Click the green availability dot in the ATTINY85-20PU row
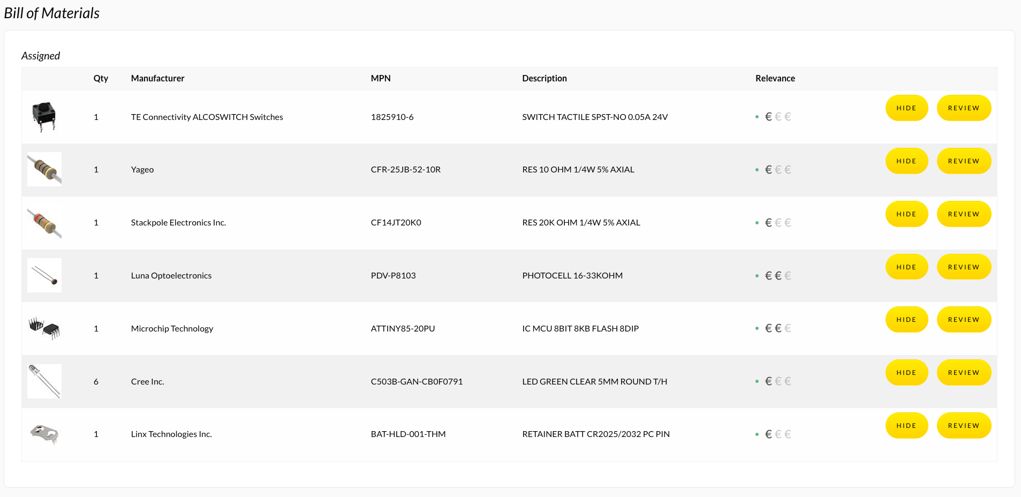This screenshot has height=497, width=1021. tap(757, 327)
